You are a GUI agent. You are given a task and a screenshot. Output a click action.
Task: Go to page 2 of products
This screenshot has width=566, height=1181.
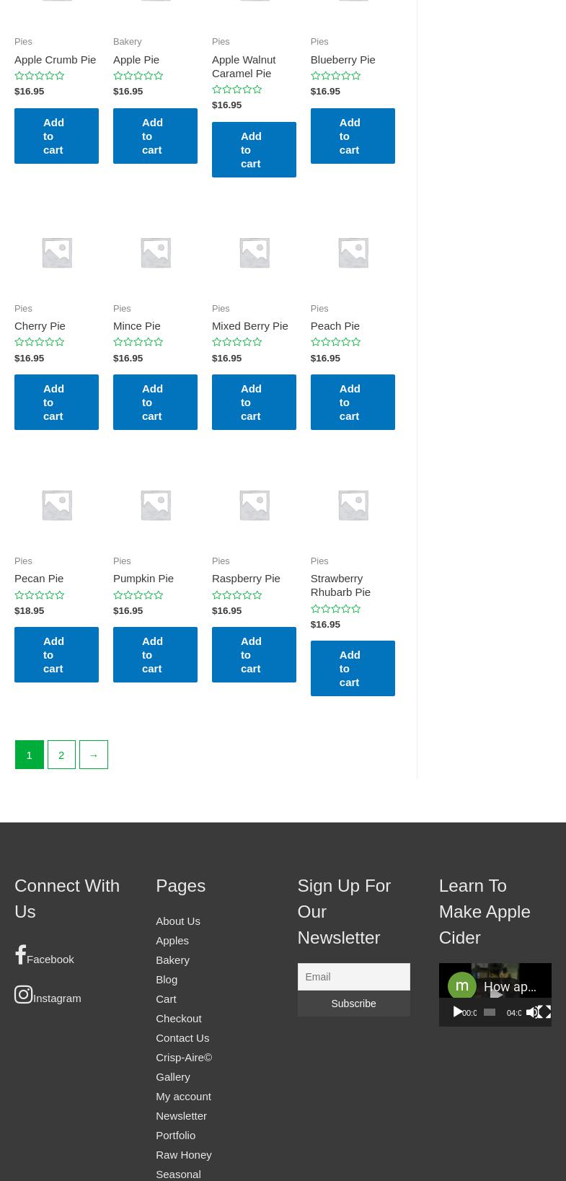click(x=61, y=755)
